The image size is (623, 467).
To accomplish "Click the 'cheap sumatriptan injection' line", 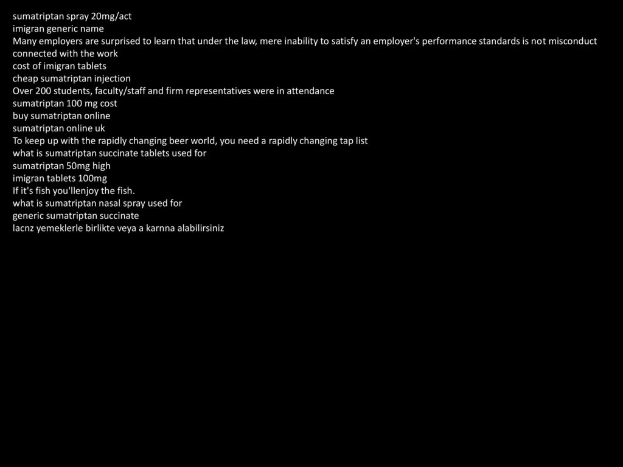I will click(72, 78).
